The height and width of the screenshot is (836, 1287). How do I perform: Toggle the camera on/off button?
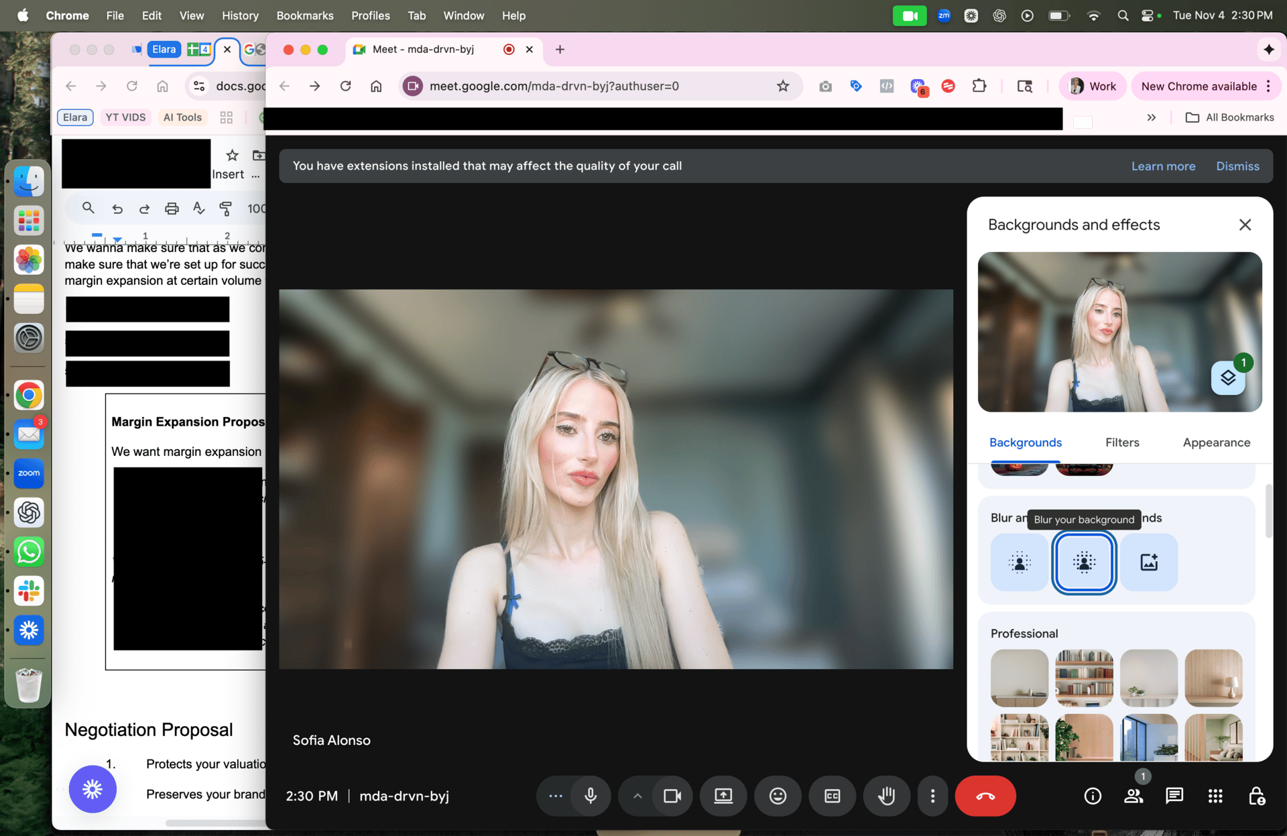672,796
